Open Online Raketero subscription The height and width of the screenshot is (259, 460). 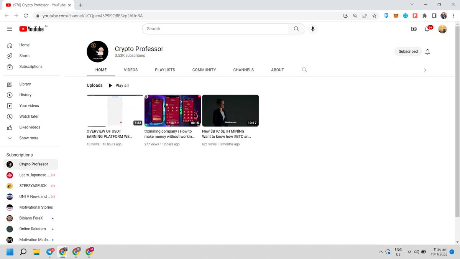[x=31, y=229]
